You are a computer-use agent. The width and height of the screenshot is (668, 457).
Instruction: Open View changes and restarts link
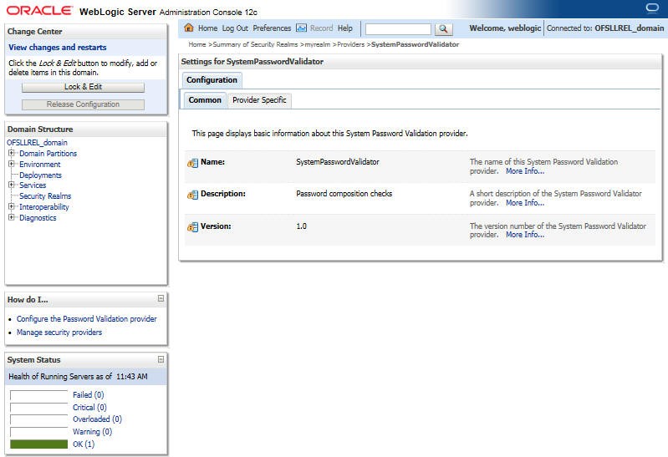pos(58,48)
